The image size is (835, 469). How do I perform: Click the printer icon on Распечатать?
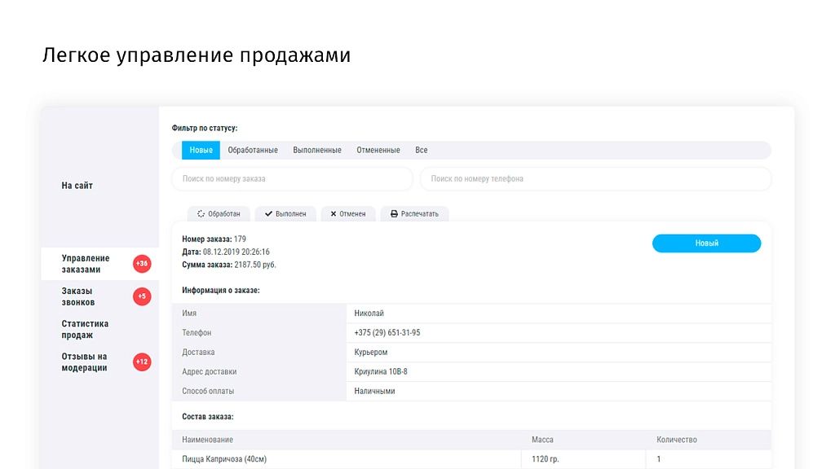tap(394, 214)
